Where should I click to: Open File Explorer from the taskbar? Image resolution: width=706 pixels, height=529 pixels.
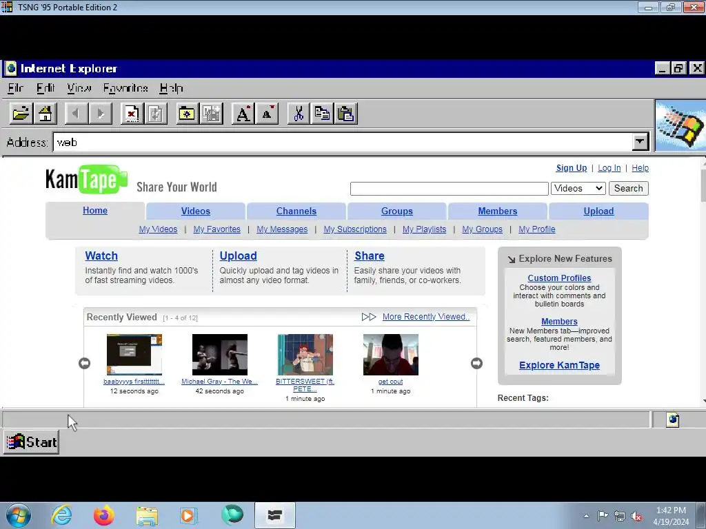tap(147, 516)
